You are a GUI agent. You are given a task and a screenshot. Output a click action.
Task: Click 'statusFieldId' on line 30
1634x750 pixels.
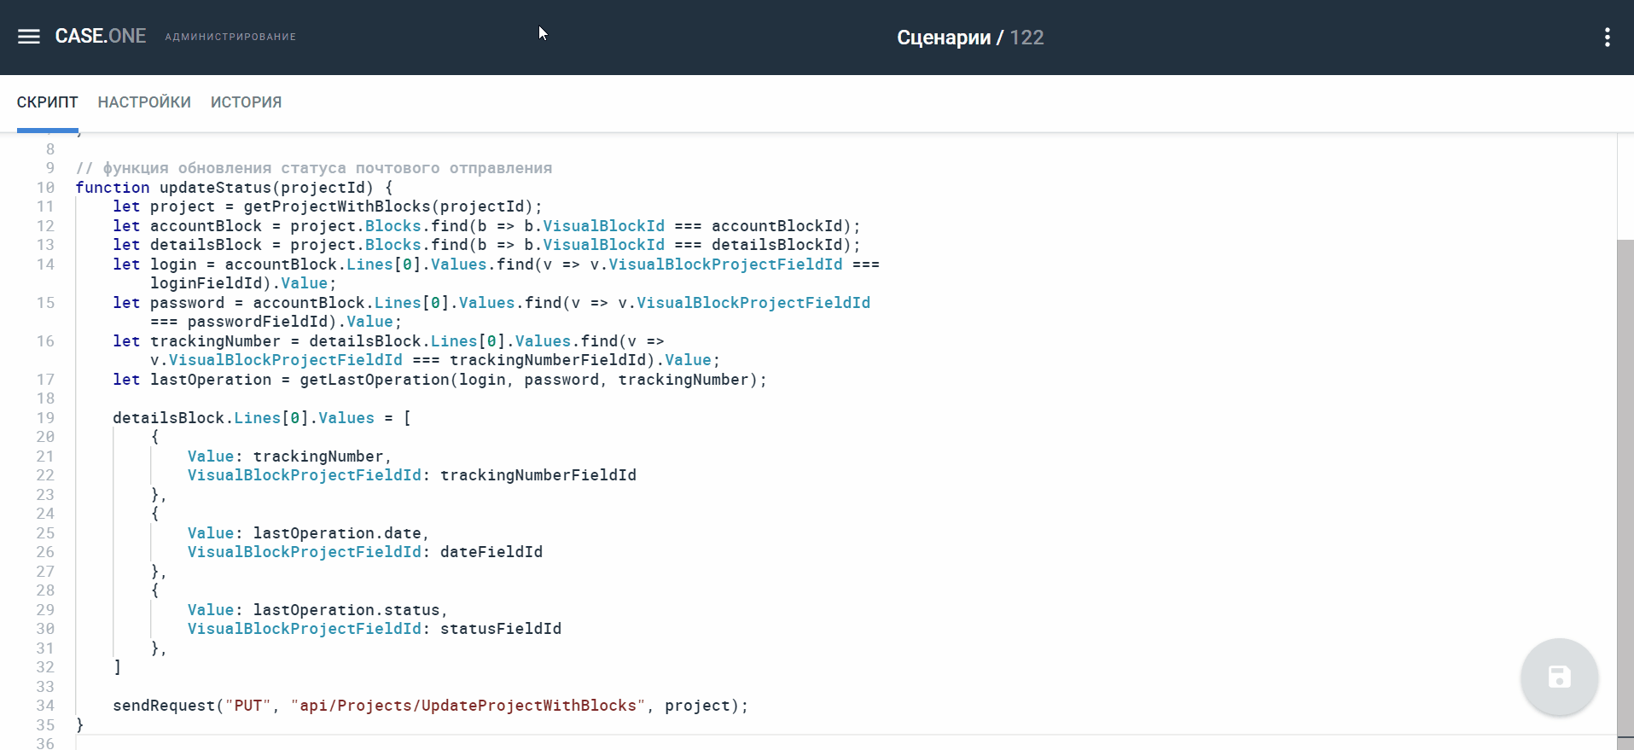[501, 629]
